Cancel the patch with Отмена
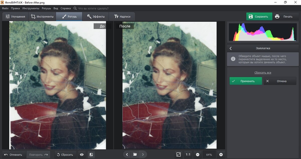Viewport: 301px width, 159px height. click(x=280, y=81)
